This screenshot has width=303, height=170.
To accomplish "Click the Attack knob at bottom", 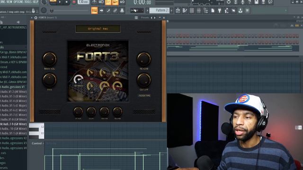I will click(x=78, y=111).
